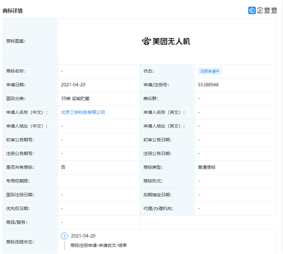
Task: Click the 优先权日期 label
Action: click(18, 208)
